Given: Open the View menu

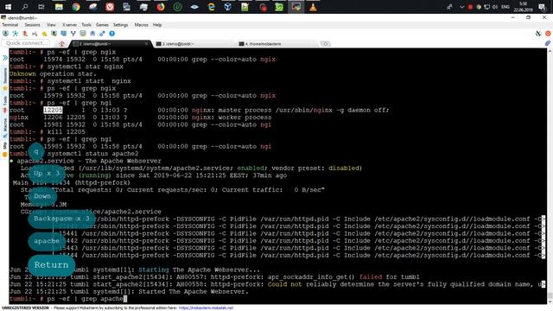Looking at the screenshot, I should click(51, 25).
